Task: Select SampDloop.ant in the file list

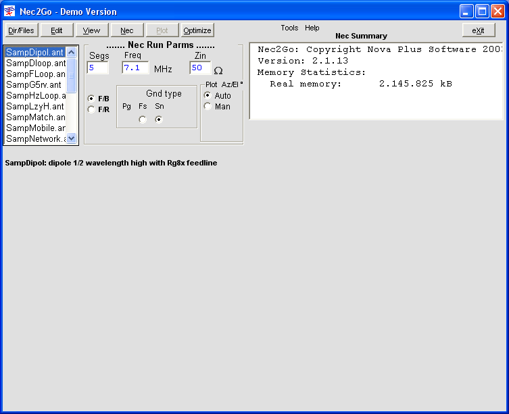Action: pyautogui.click(x=35, y=63)
